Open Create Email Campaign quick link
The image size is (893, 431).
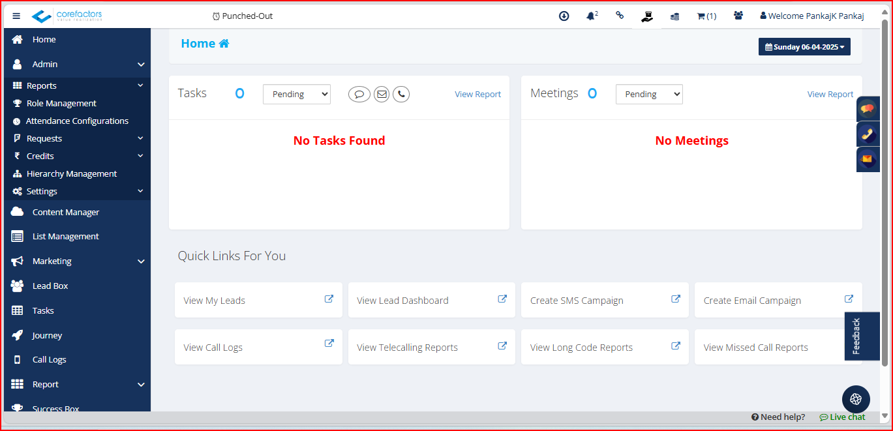778,300
